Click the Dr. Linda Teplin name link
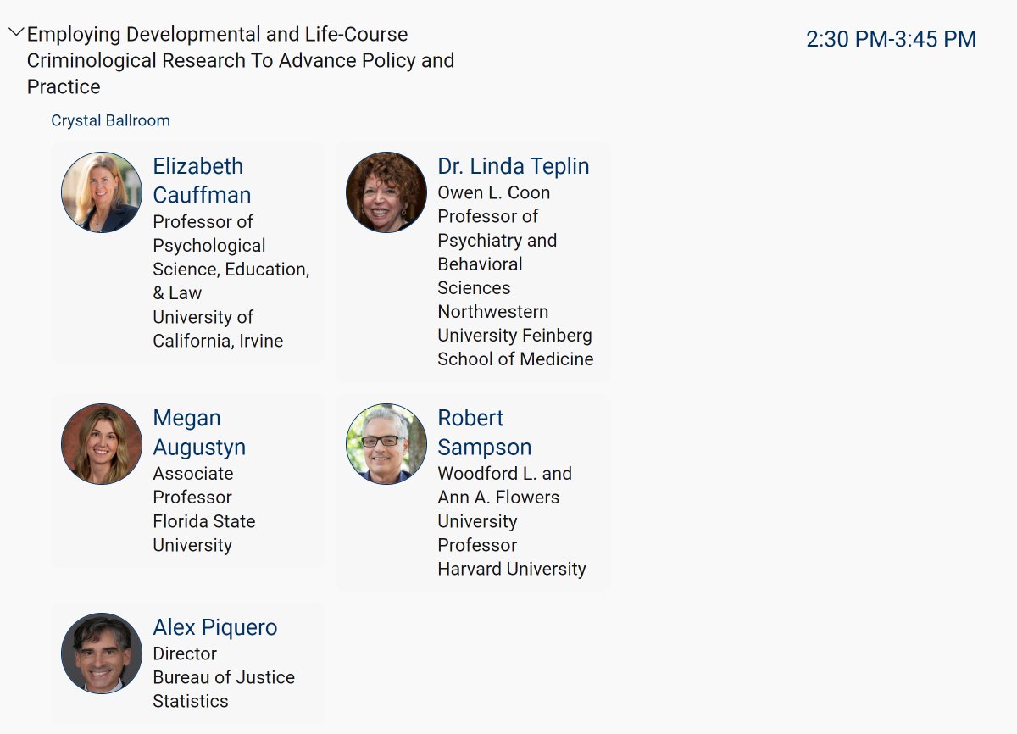Screen dimensions: 1017x734 [514, 166]
